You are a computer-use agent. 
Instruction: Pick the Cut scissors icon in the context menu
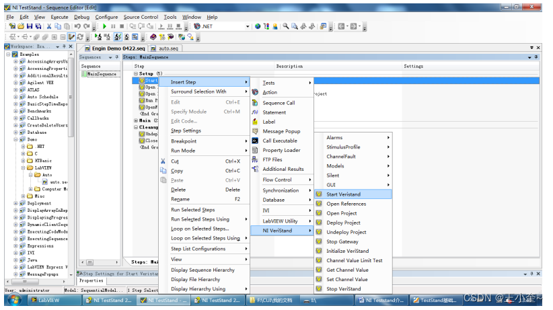(163, 161)
